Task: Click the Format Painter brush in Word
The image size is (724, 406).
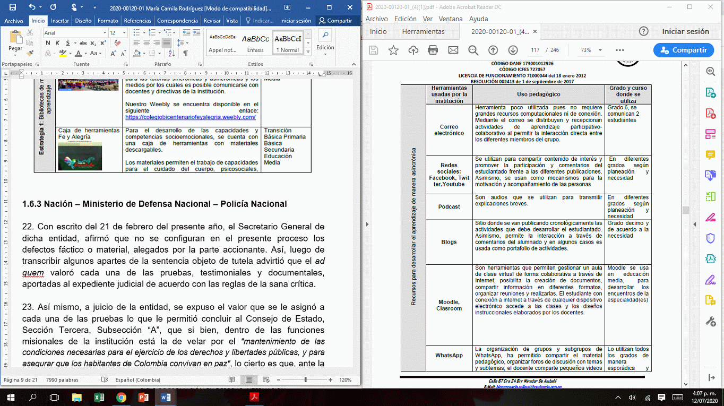Action: pos(30,53)
